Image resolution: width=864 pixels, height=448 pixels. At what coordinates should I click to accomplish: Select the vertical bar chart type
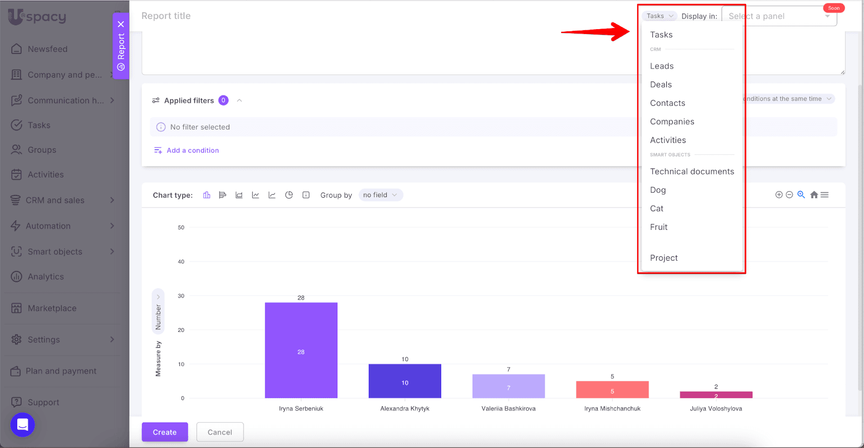coord(206,195)
